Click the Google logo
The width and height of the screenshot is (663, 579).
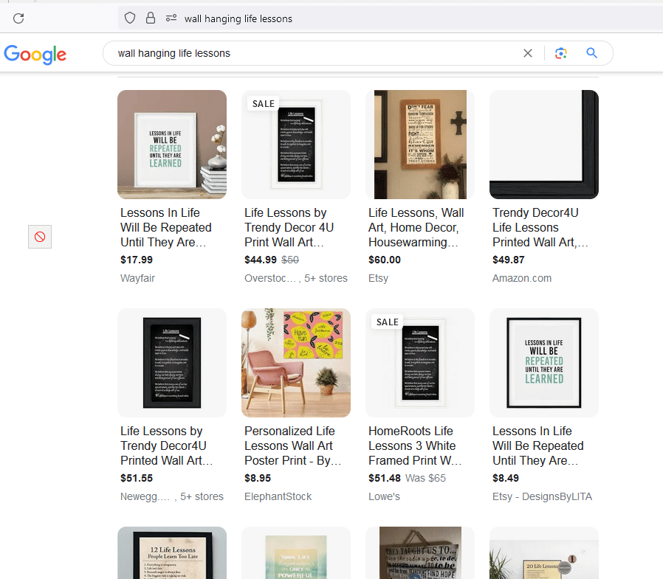(x=35, y=54)
